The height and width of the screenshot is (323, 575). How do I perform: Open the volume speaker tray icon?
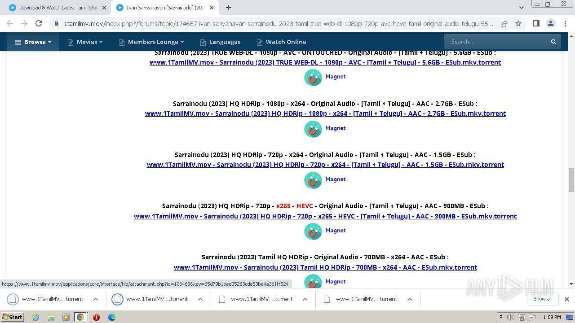pyautogui.click(x=511, y=317)
